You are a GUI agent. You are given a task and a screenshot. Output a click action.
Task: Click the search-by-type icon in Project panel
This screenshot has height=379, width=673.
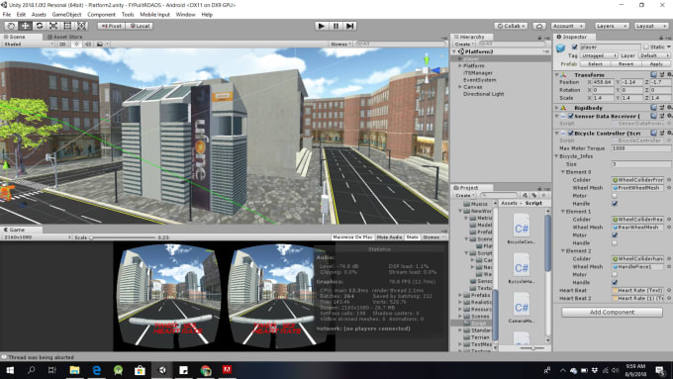(x=525, y=195)
